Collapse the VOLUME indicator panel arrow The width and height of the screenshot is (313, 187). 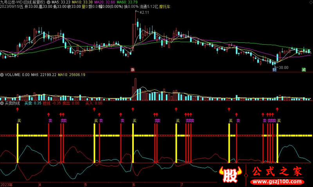2,75
